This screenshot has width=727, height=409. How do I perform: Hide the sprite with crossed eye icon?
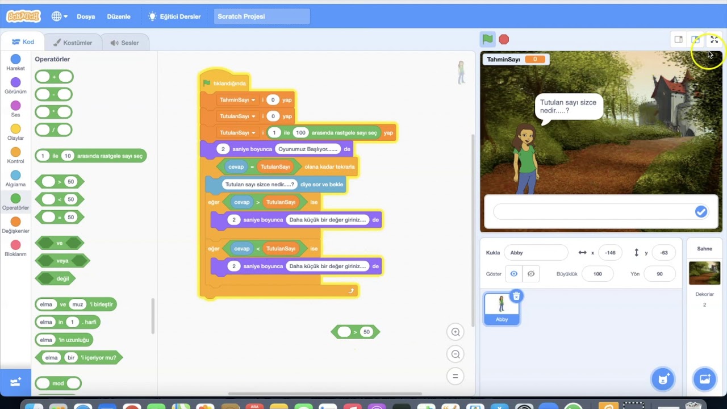pyautogui.click(x=530, y=274)
